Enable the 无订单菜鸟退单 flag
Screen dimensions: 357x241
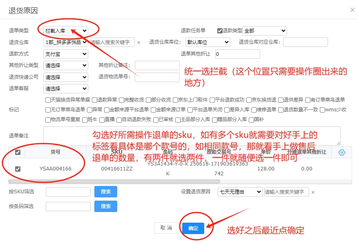(48, 110)
